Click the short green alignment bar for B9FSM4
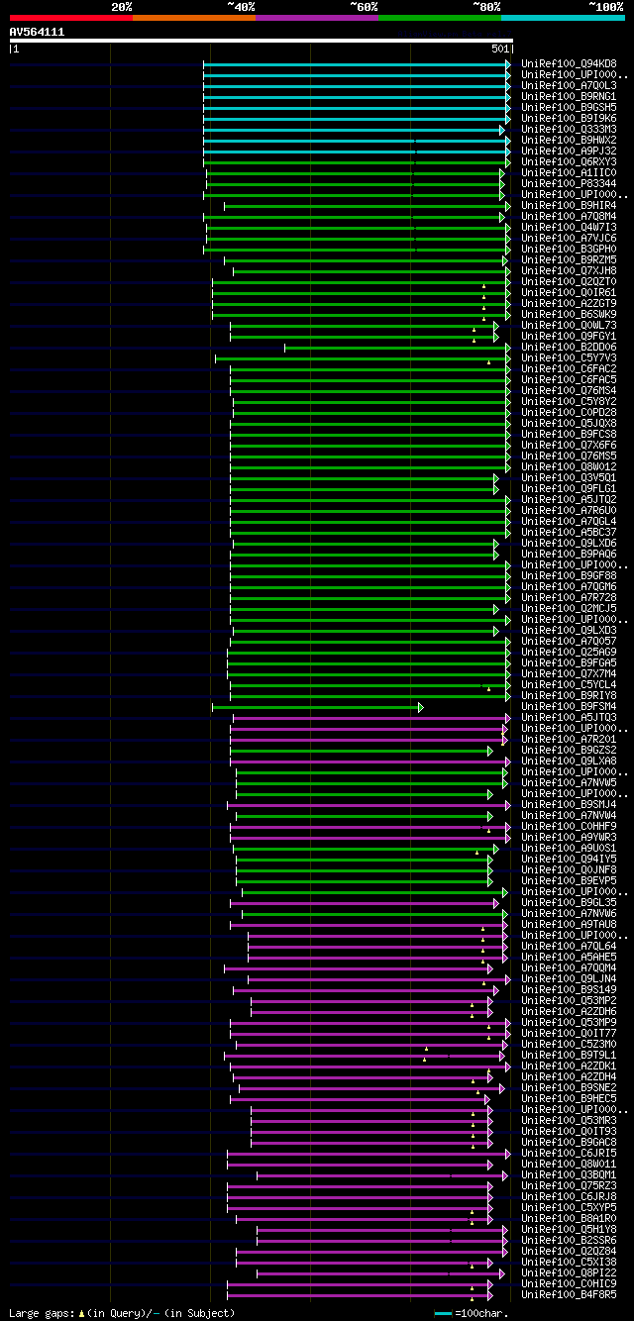 [x=317, y=707]
